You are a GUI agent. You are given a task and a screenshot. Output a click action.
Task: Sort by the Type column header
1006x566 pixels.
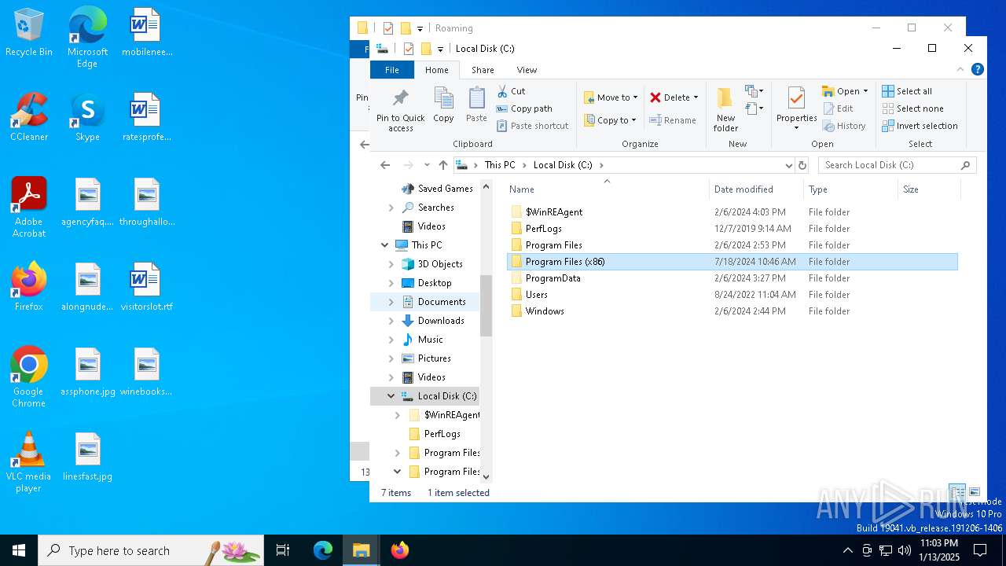(851, 189)
